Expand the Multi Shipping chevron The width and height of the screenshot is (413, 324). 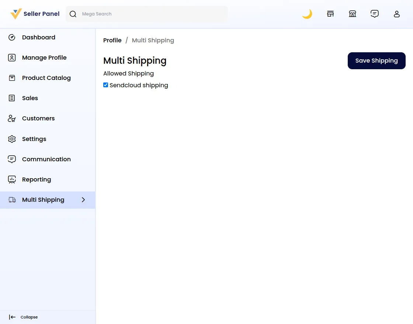(83, 200)
